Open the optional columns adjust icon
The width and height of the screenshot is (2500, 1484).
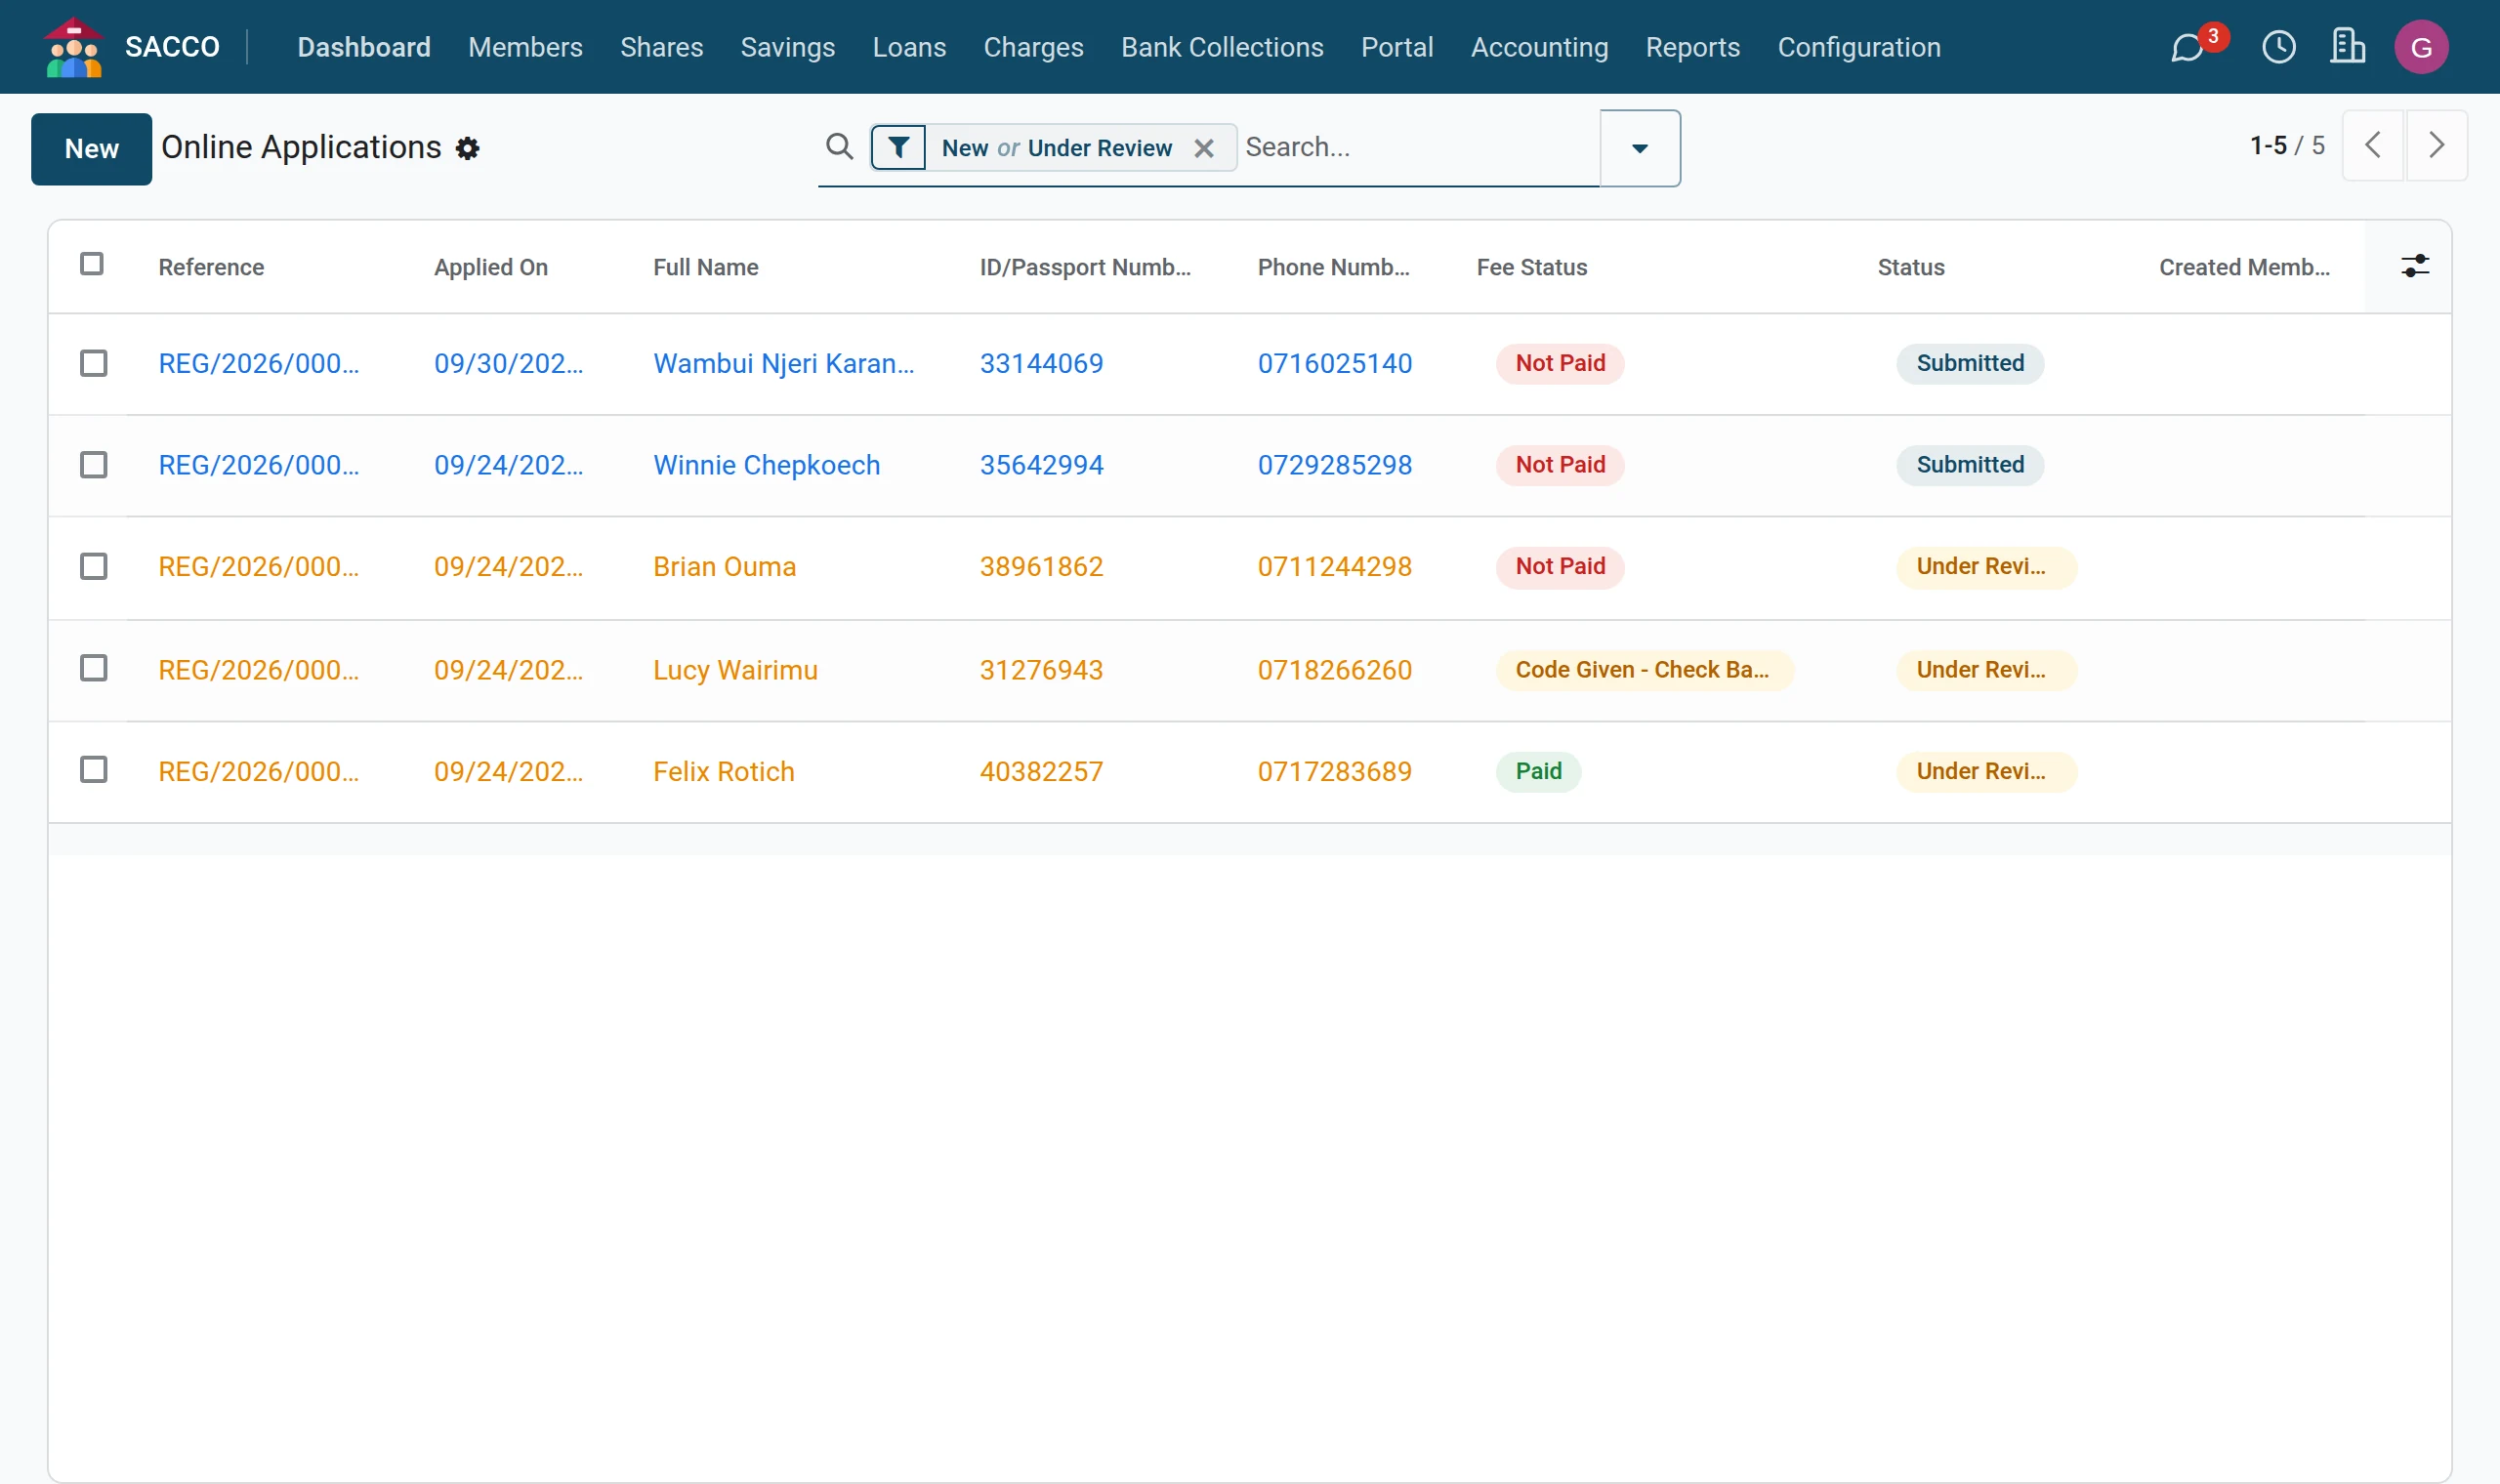(2415, 266)
